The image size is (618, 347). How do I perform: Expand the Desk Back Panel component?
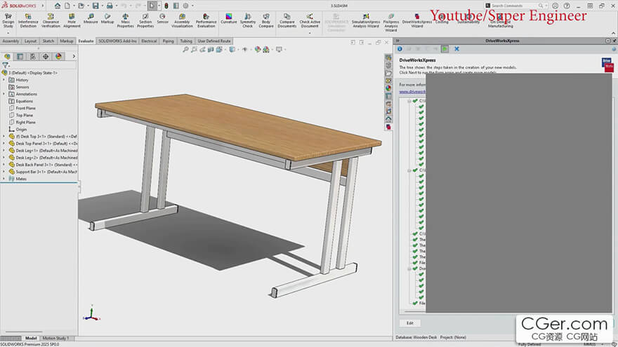[x=4, y=165]
